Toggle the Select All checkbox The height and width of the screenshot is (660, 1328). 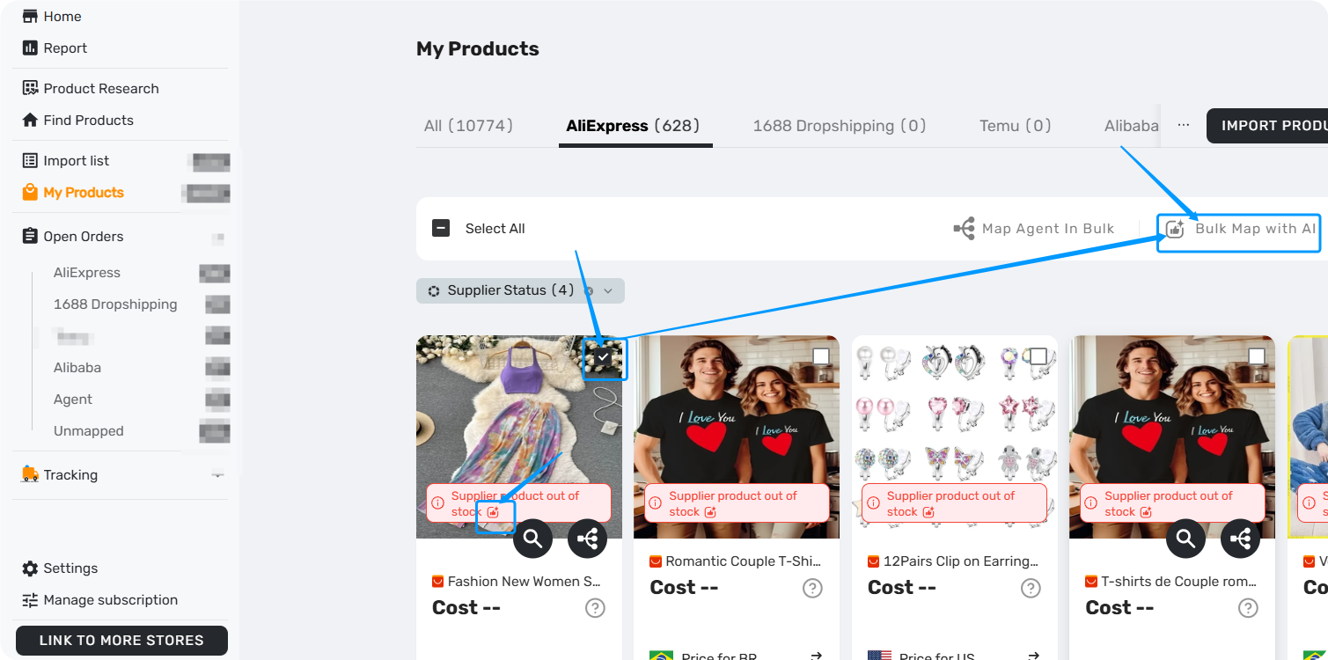[x=441, y=229]
